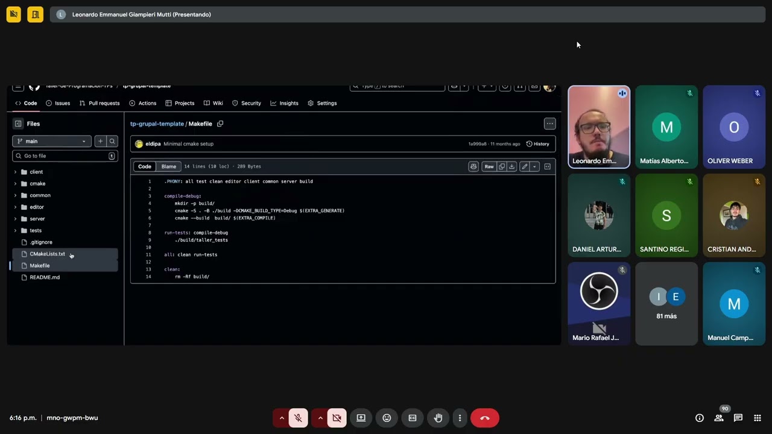Open the main branch selector dropdown
772x434 pixels.
[x=52, y=141]
